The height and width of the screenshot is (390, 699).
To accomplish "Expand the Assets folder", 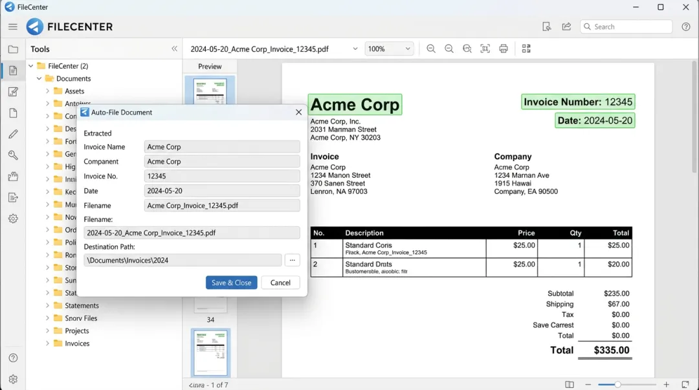I will (47, 91).
